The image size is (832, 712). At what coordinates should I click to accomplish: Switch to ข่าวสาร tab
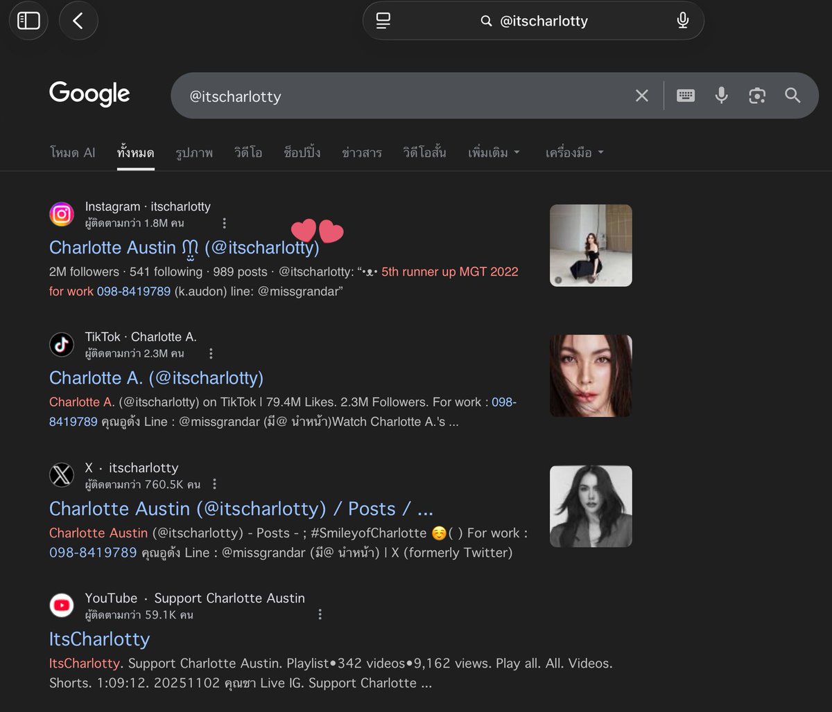(x=362, y=152)
